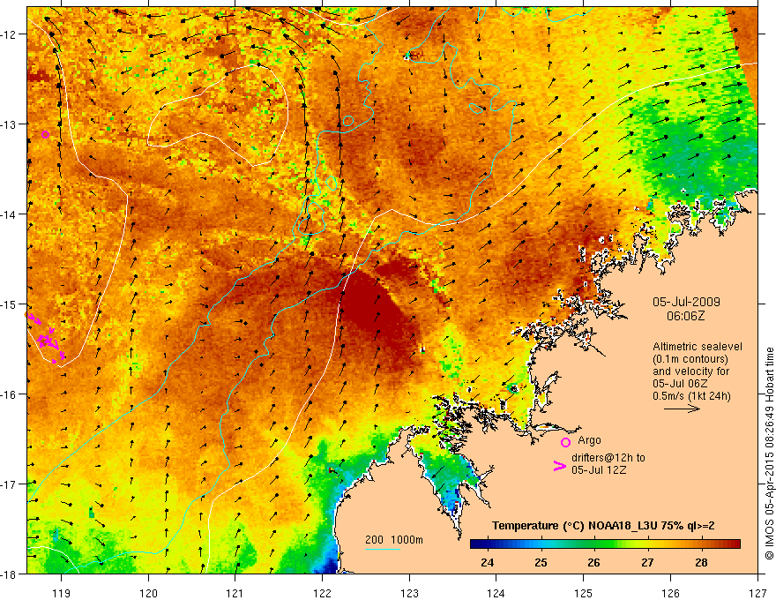The width and height of the screenshot is (776, 600).
Task: Click the date text 05-Jul-2009
Action: pos(686,302)
